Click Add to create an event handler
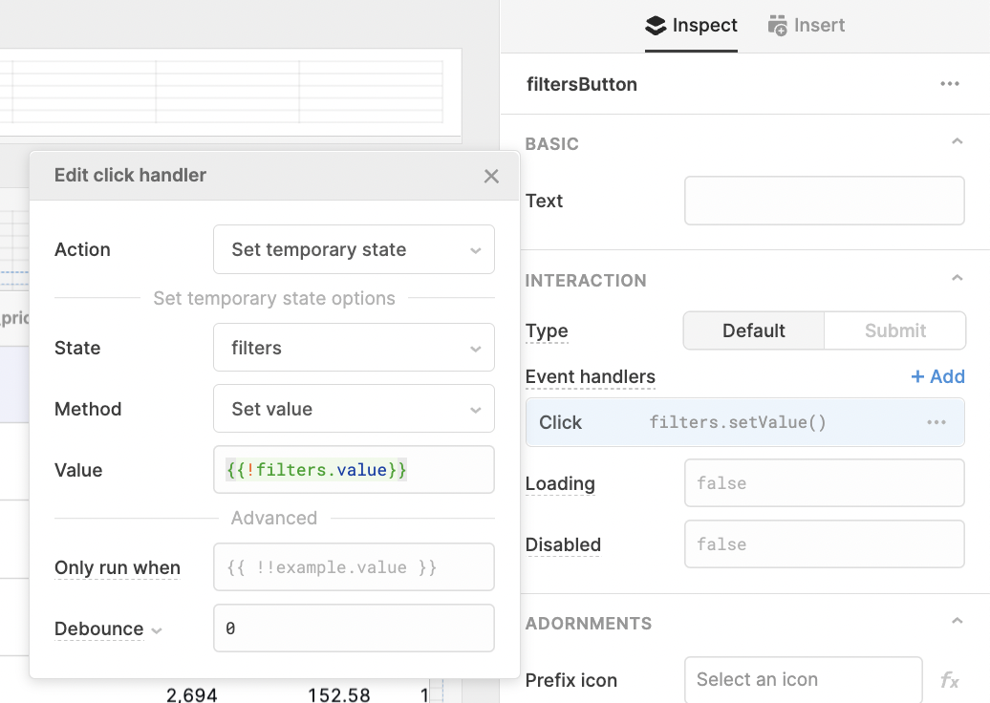The height and width of the screenshot is (703, 990). [x=937, y=376]
